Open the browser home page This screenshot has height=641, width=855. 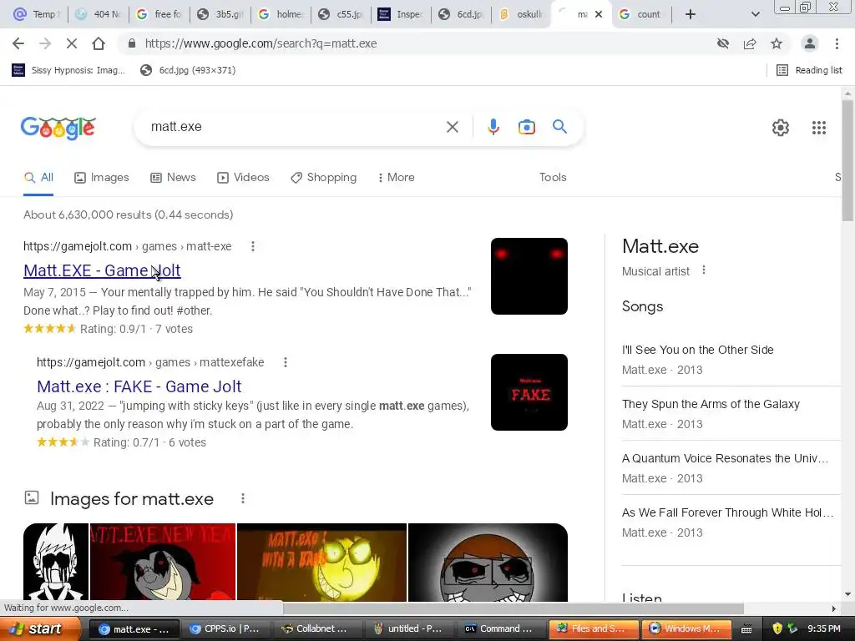click(x=99, y=43)
